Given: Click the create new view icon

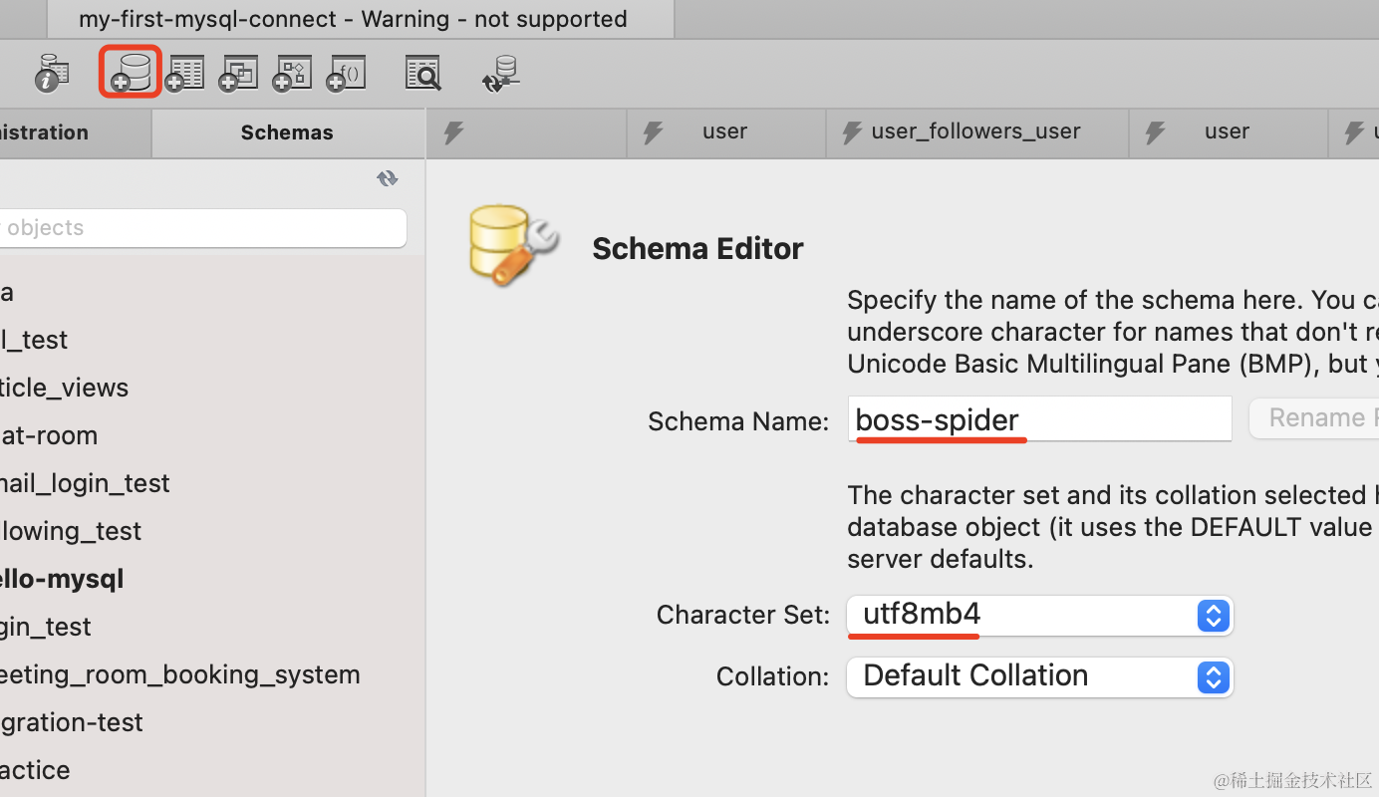Looking at the screenshot, I should click(x=238, y=74).
